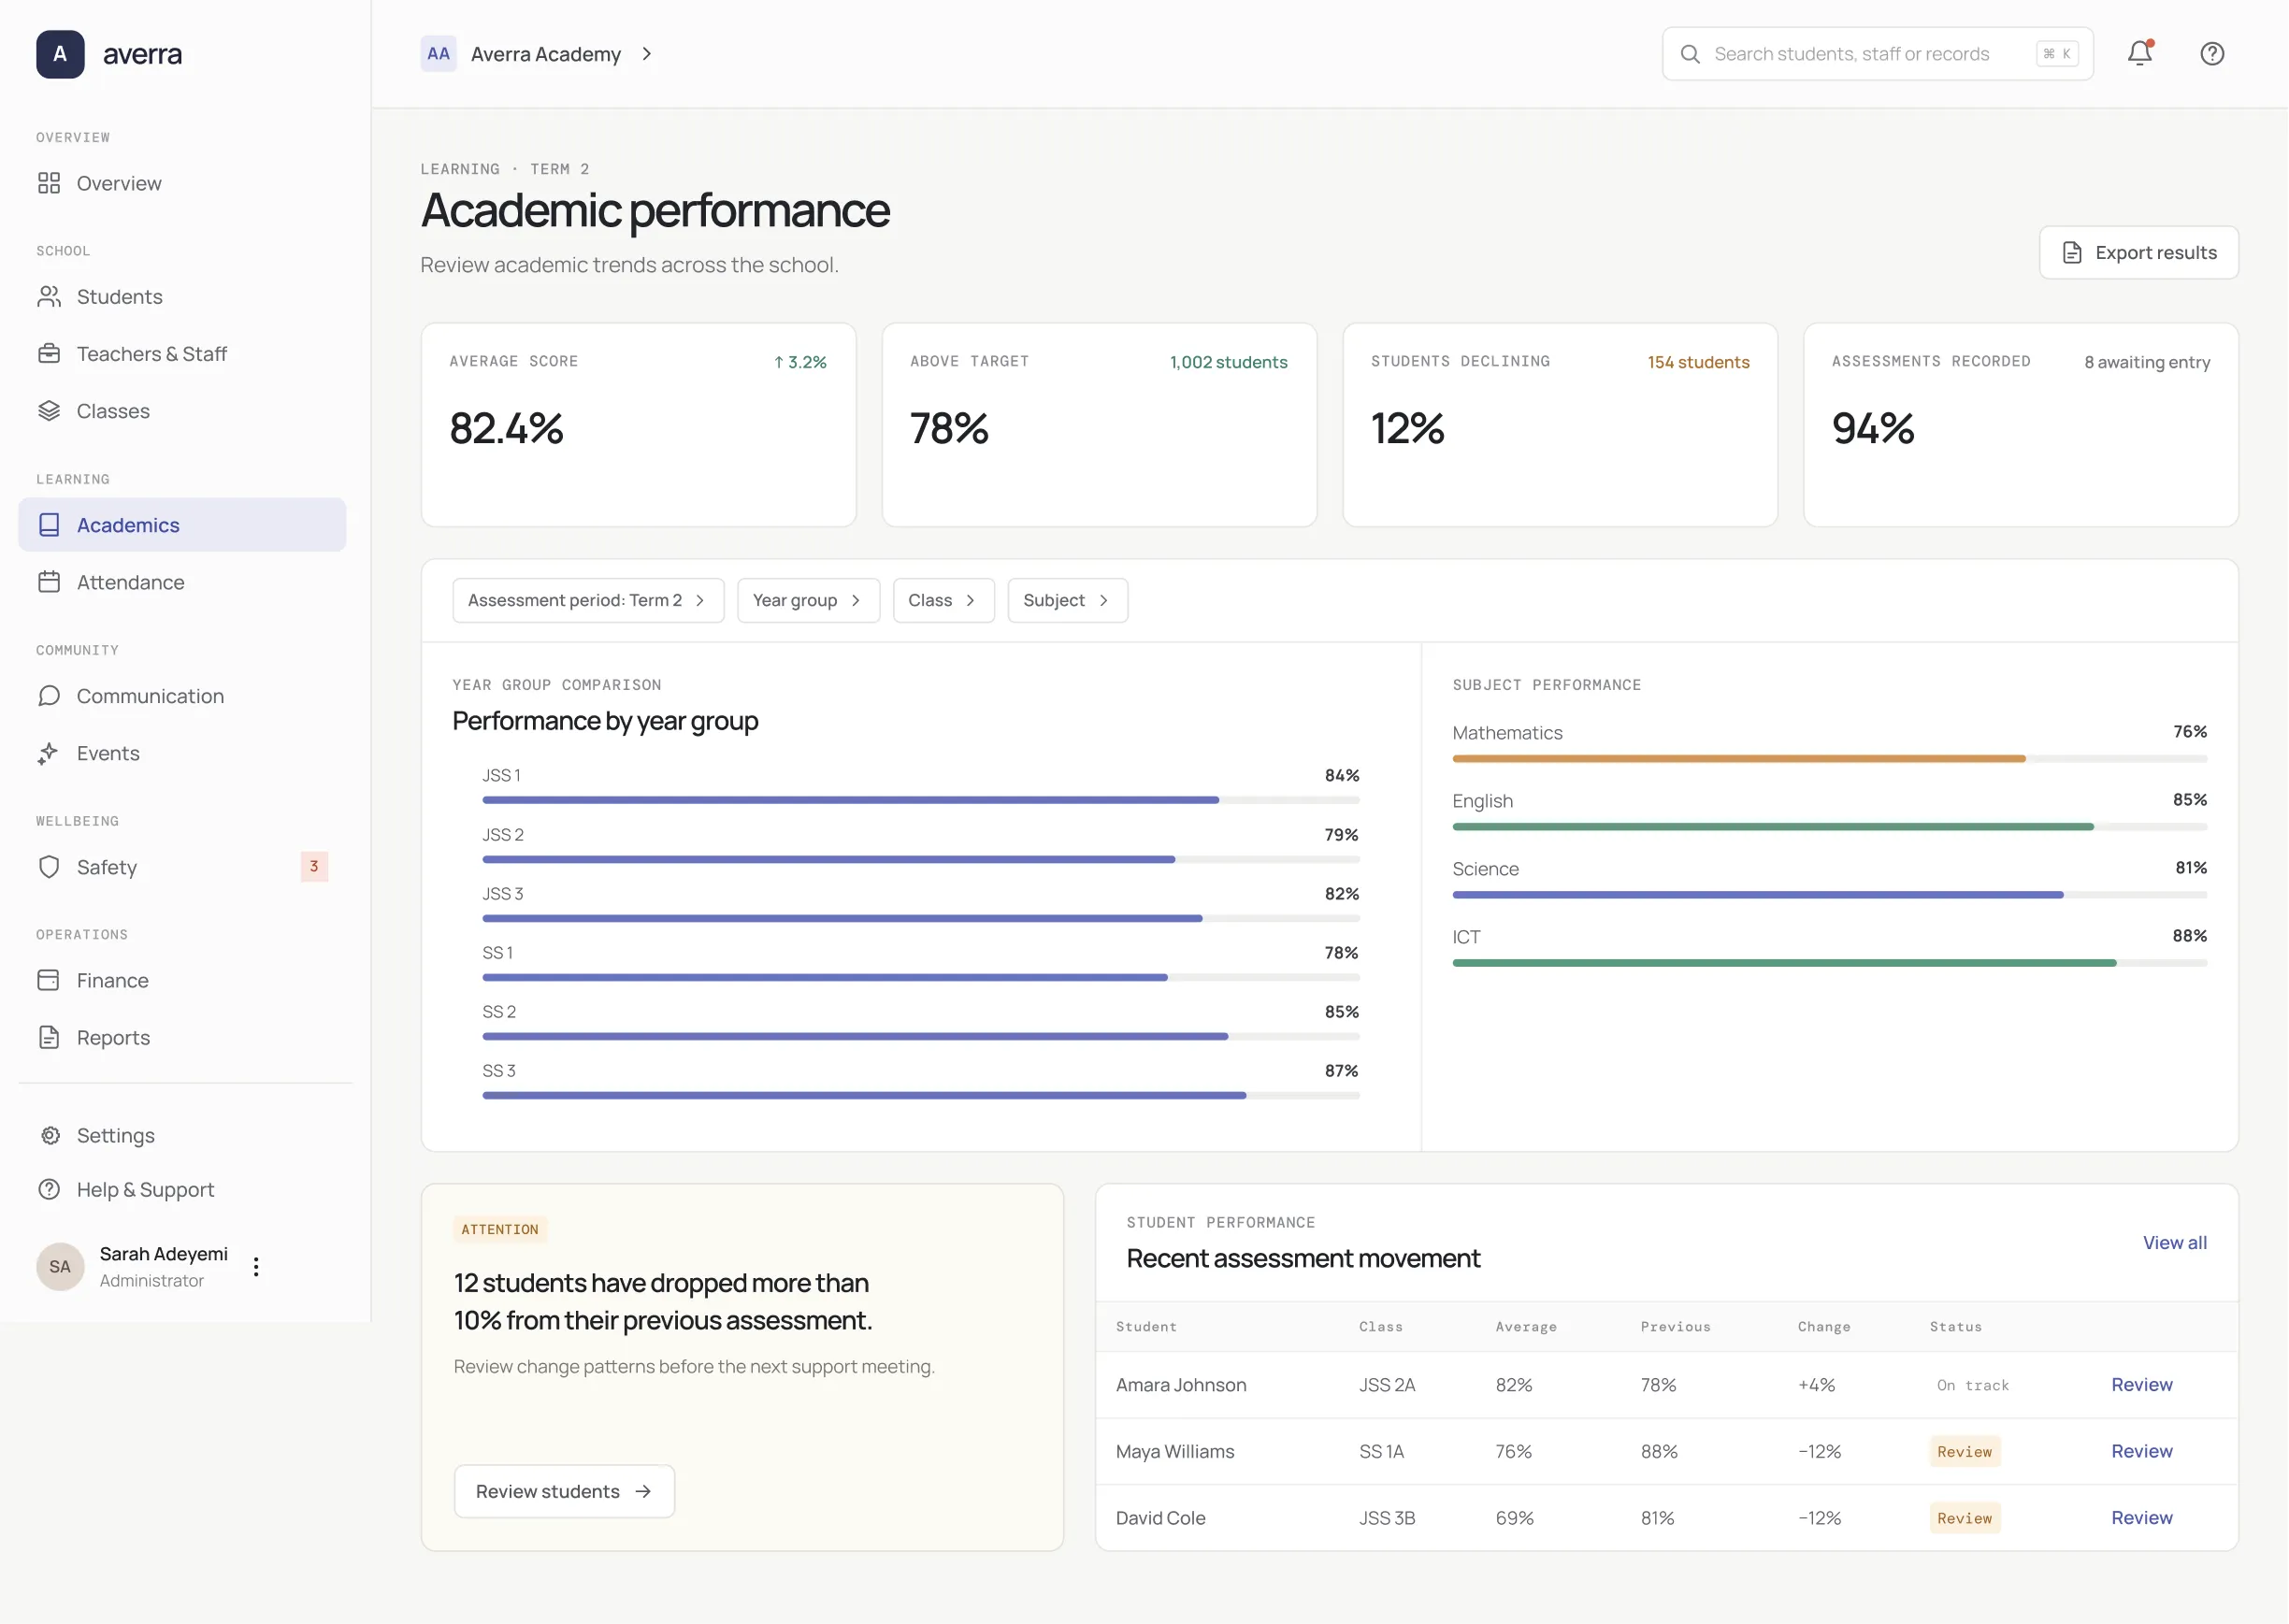Open the Assessment period: Term 2 filter

pos(588,600)
